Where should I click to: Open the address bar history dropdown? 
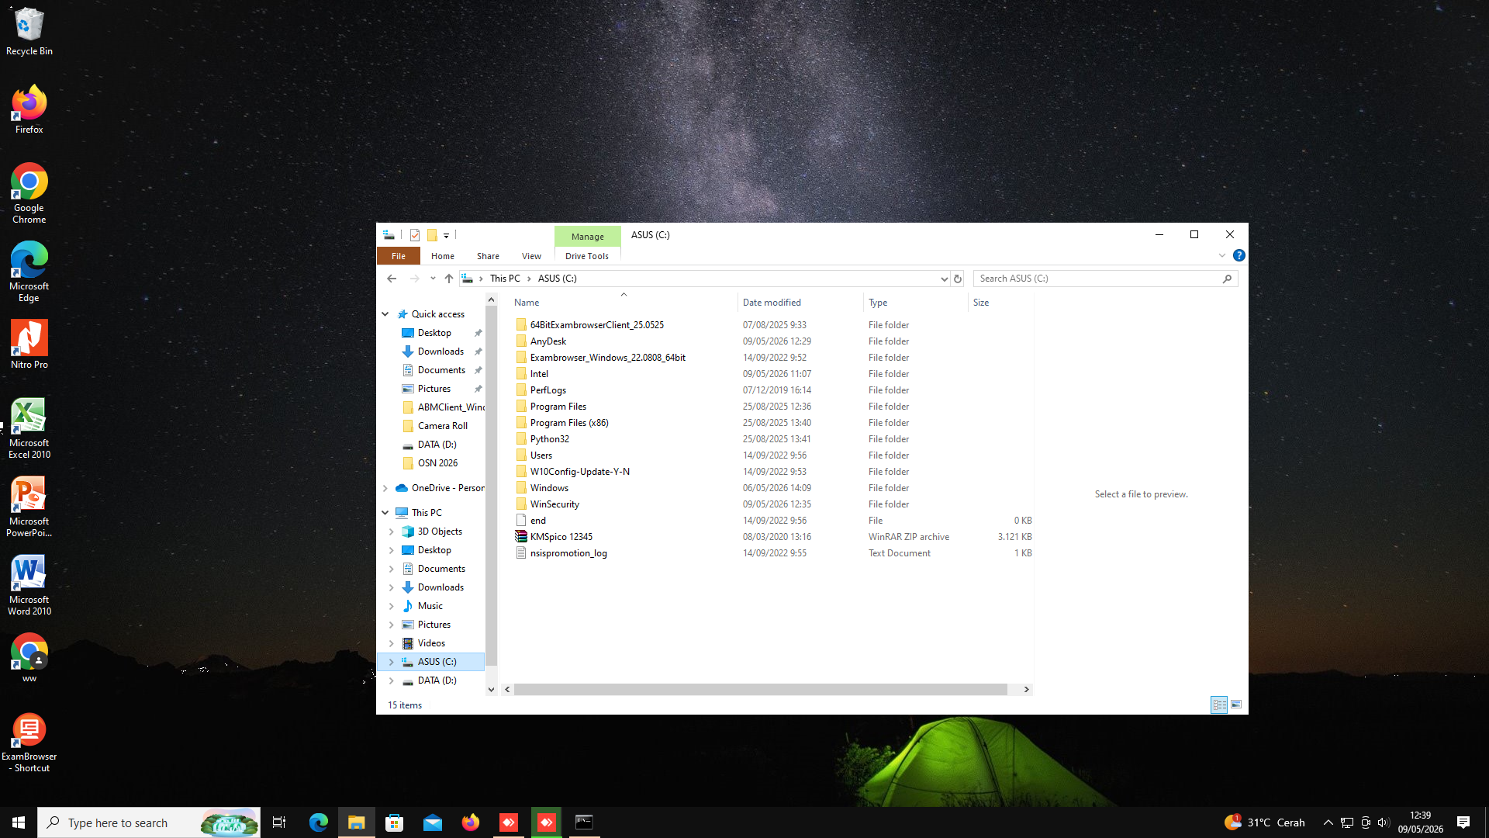[x=944, y=279]
